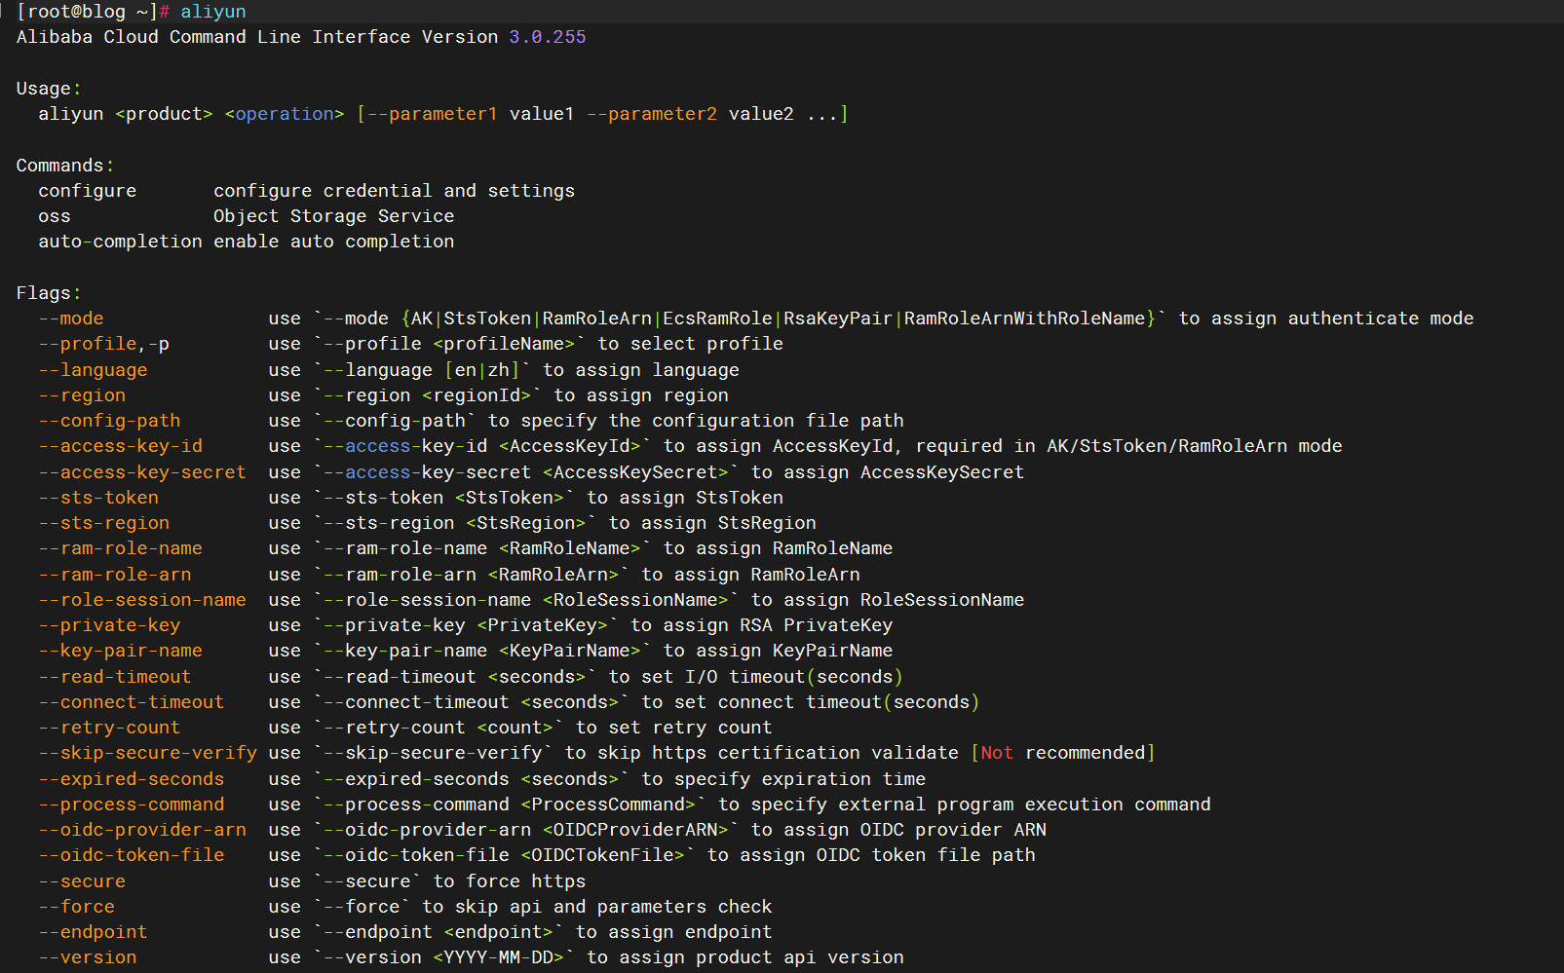Screen dimensions: 1564x973
Task: Click the '--access-key-id' flag name
Action: 121,446
